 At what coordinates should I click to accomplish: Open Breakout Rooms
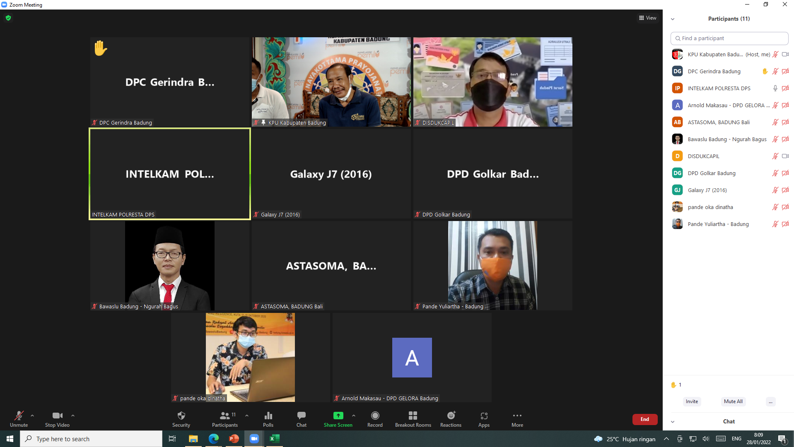[413, 418]
